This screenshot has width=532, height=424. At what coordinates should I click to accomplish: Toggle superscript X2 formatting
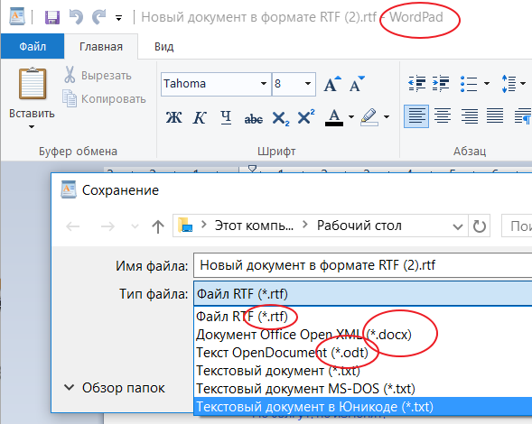click(306, 117)
